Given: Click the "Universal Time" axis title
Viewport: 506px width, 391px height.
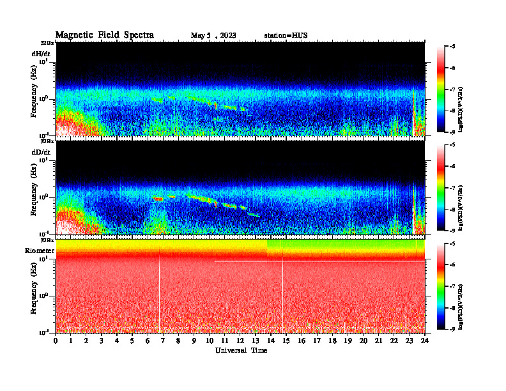Looking at the screenshot, I should (241, 350).
